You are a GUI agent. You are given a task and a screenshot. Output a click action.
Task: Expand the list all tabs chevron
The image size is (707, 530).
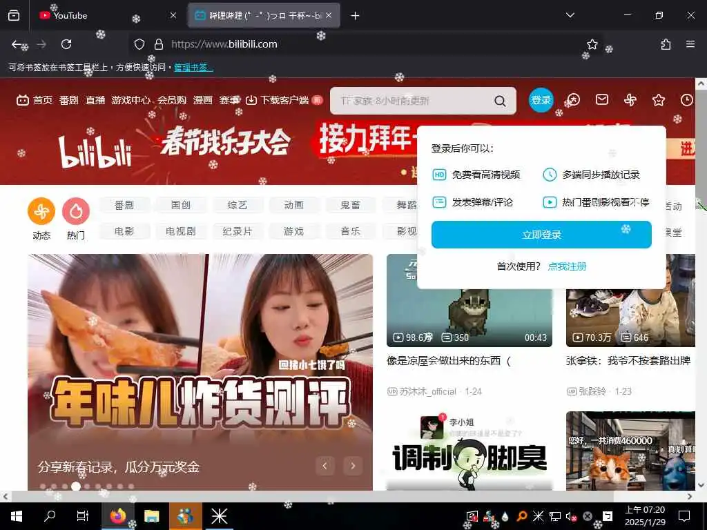570,15
